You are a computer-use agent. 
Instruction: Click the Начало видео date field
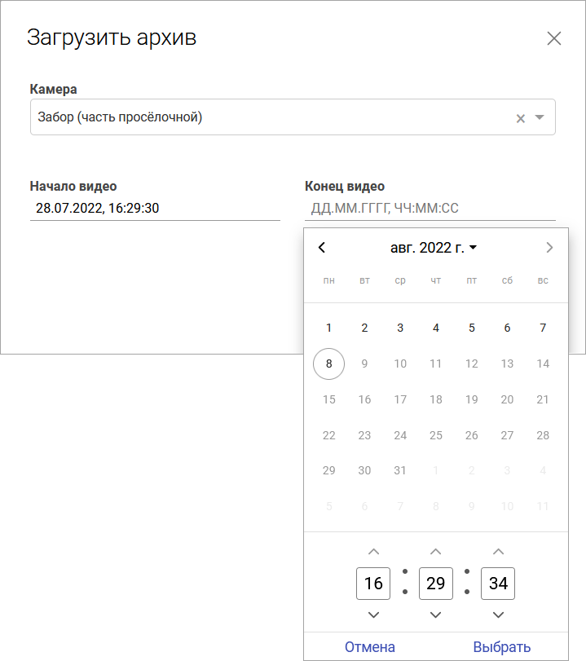pos(155,209)
